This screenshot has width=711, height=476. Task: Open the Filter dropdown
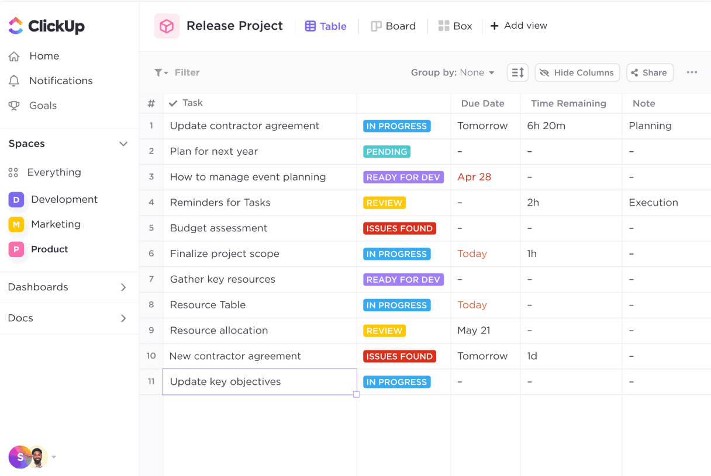pyautogui.click(x=177, y=72)
